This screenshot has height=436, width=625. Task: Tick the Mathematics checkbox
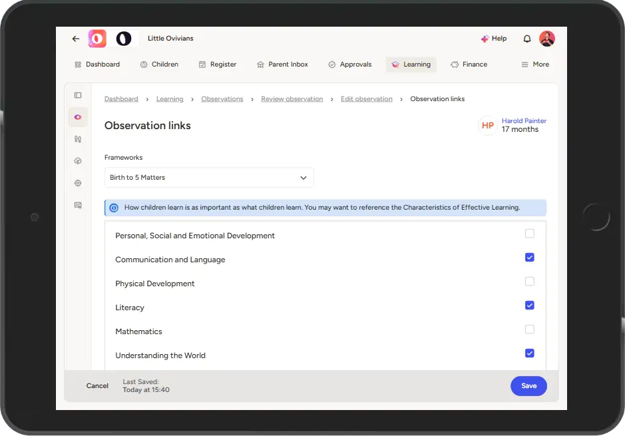pyautogui.click(x=529, y=329)
